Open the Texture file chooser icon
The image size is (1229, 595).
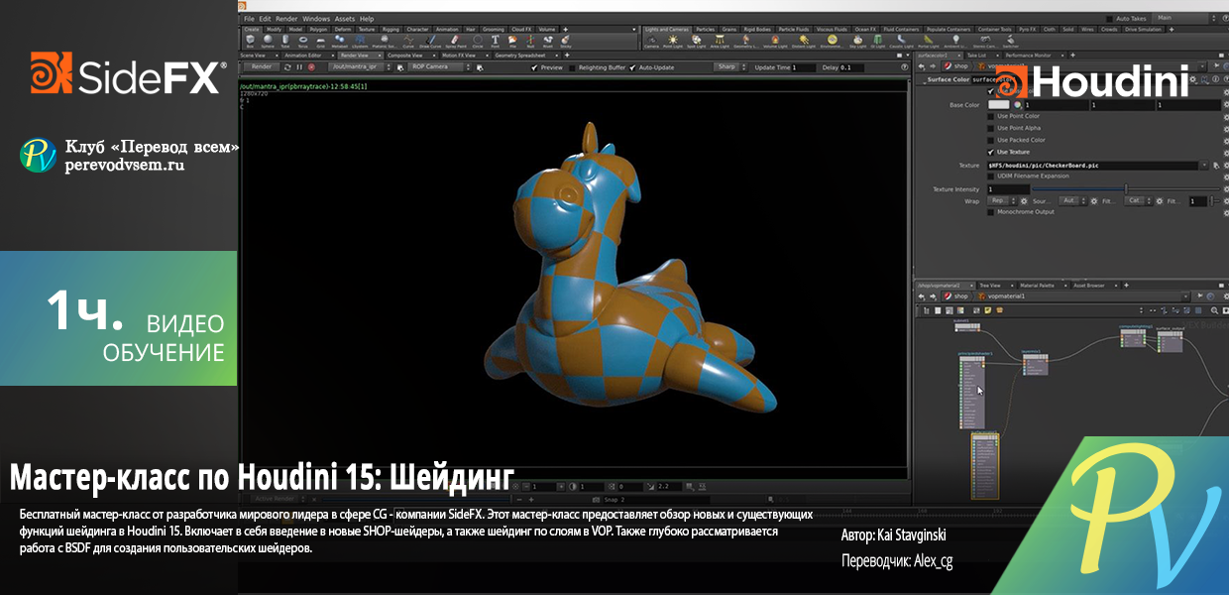1216,166
